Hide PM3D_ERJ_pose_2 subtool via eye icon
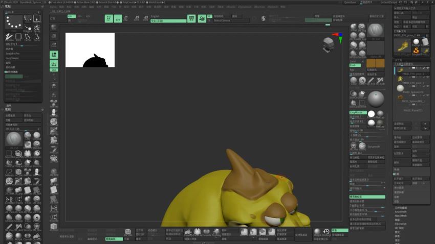 (428, 78)
